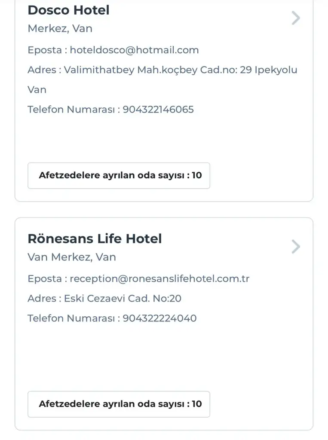This screenshot has width=328, height=440.
Task: Select the Adres label in Dosco card
Action: click(42, 70)
